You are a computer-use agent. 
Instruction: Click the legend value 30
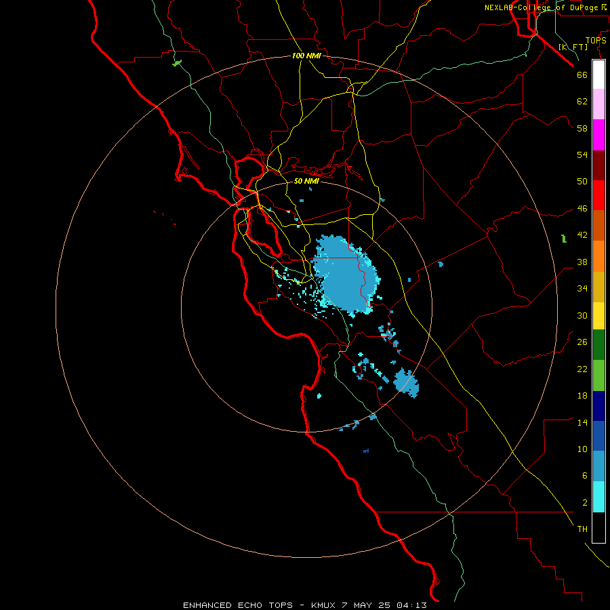click(x=582, y=315)
